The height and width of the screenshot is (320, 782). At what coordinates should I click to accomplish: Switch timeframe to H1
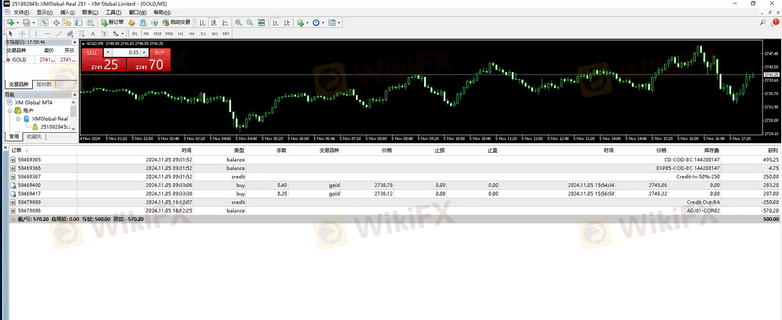coord(180,33)
